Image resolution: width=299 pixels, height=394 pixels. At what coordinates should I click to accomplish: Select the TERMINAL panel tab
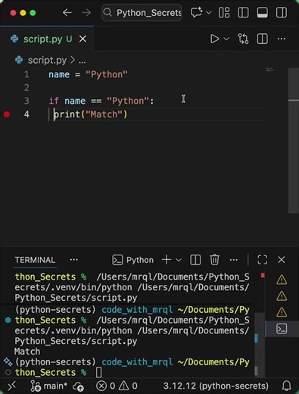click(35, 260)
